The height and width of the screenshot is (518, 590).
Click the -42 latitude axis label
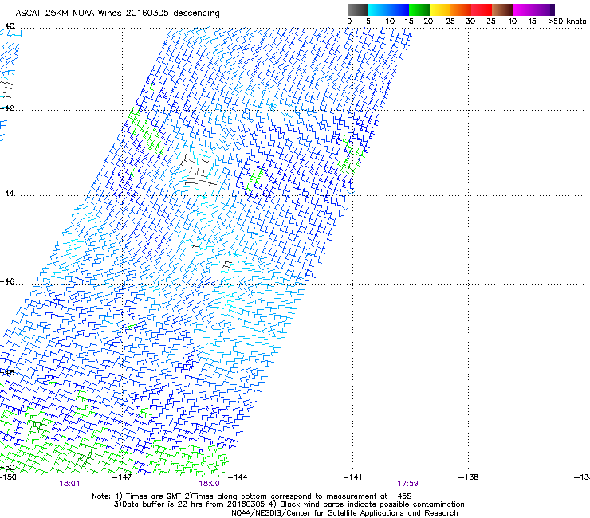(x=7, y=108)
